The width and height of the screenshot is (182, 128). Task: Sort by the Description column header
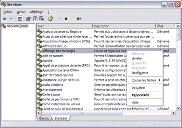pyautogui.click(x=124, y=26)
